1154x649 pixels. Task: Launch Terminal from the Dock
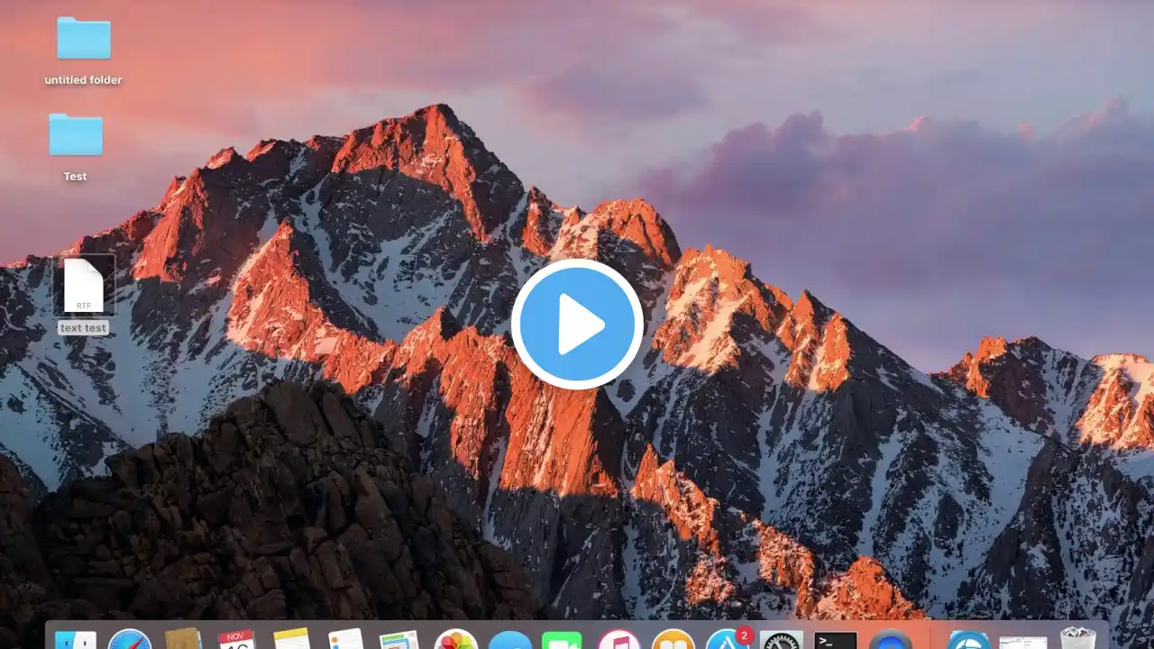(836, 640)
